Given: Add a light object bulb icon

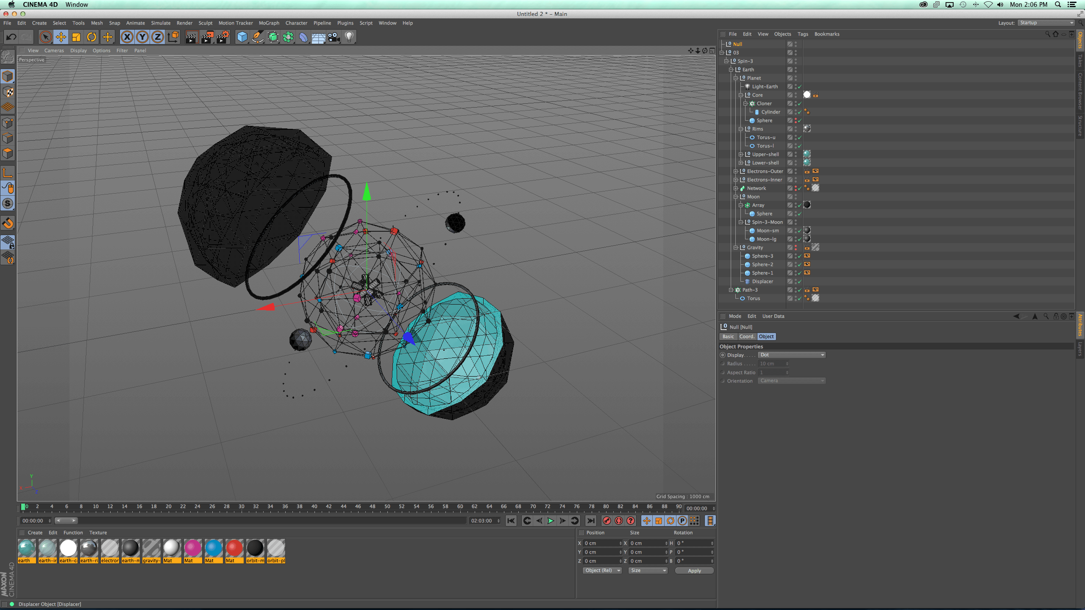Looking at the screenshot, I should coord(349,37).
